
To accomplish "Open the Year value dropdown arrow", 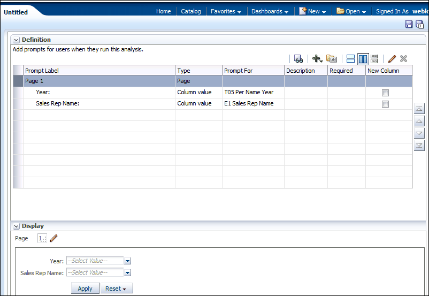I will pos(127,261).
